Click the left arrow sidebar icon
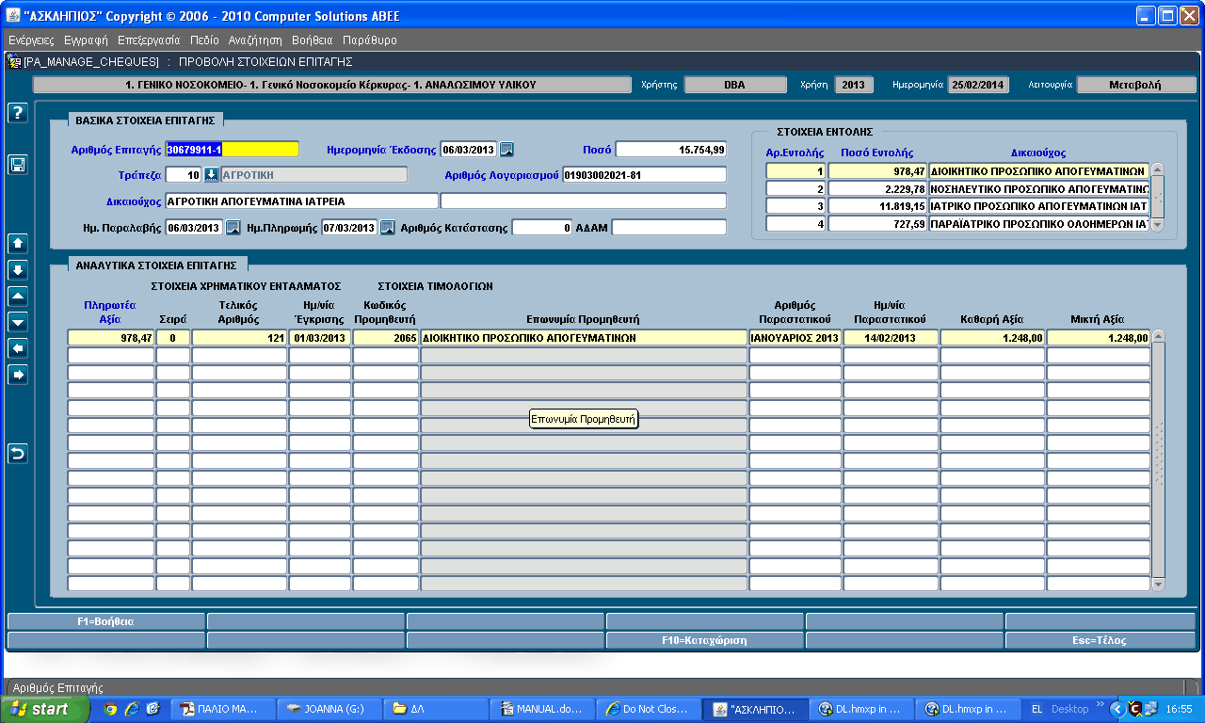 tap(18, 348)
